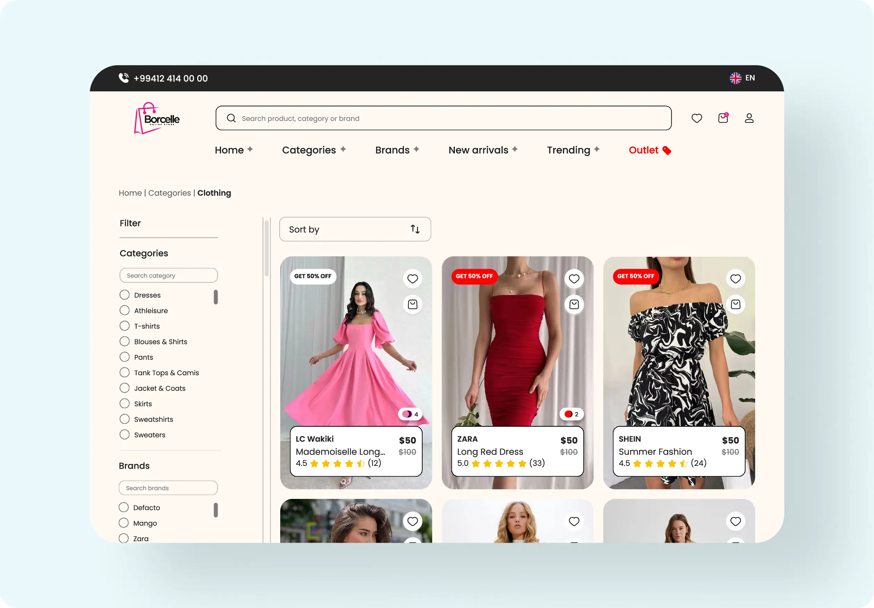Click heart on second-row blonde model card

574,521
